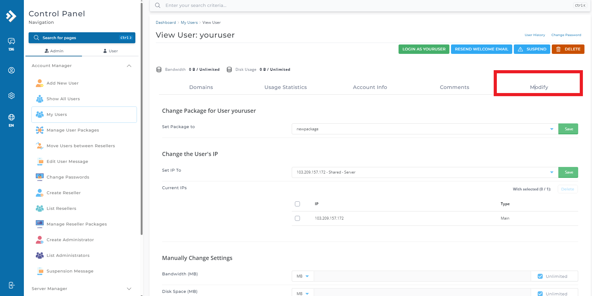Click the Disk Space (MB) value field
The image size is (592, 296).
tap(422, 293)
